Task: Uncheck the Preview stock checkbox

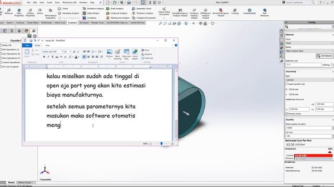Action: click(x=287, y=114)
